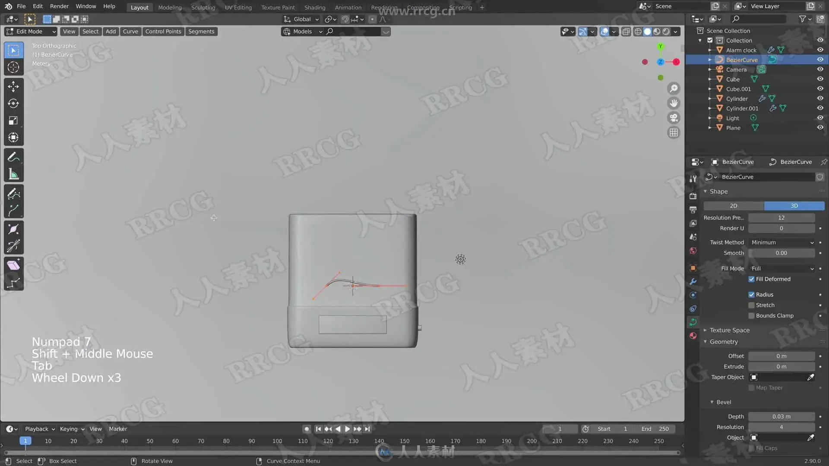
Task: Toggle camera view button
Action: (x=674, y=118)
